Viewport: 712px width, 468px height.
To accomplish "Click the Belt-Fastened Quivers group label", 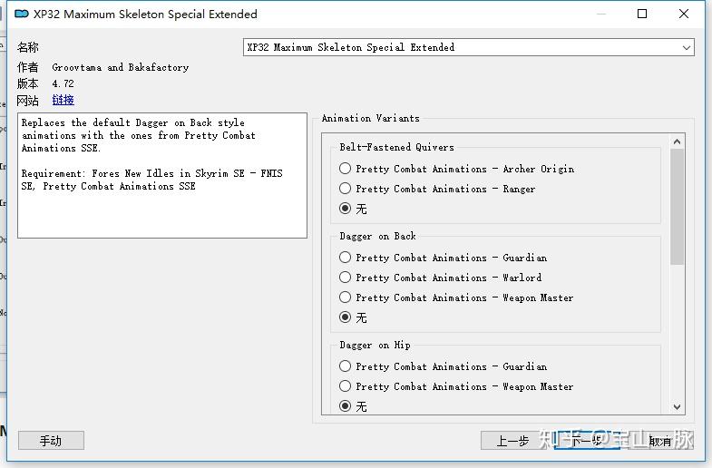I will click(x=396, y=147).
